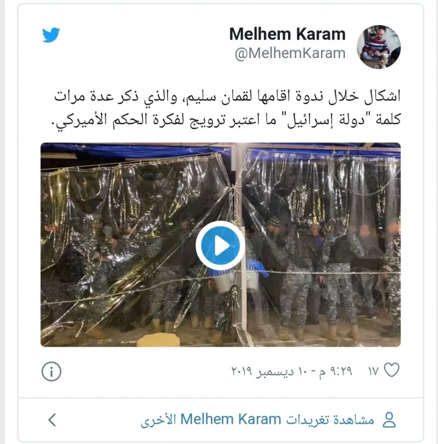Click the year ٢٠١٩ in tweet date

point(242,371)
